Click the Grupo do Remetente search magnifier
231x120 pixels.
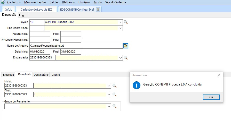(x=115, y=106)
